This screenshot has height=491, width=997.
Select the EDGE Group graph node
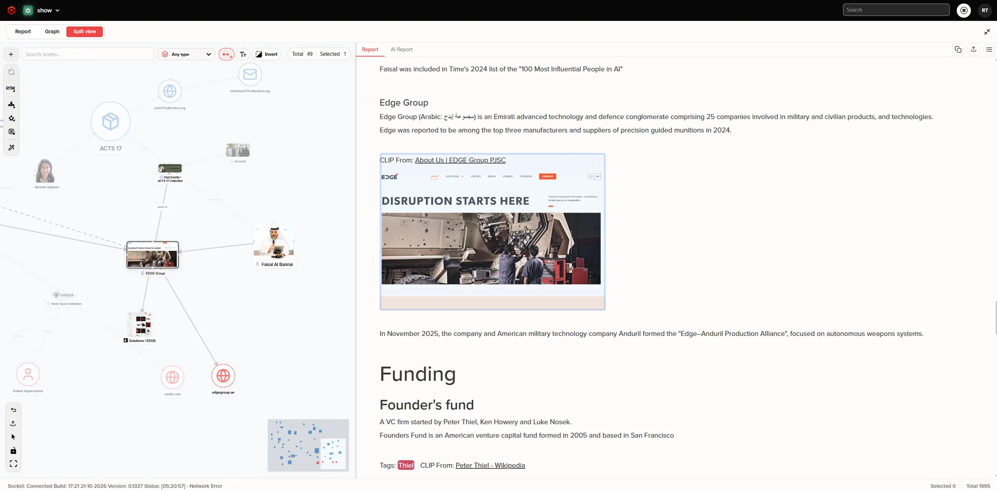pos(153,255)
